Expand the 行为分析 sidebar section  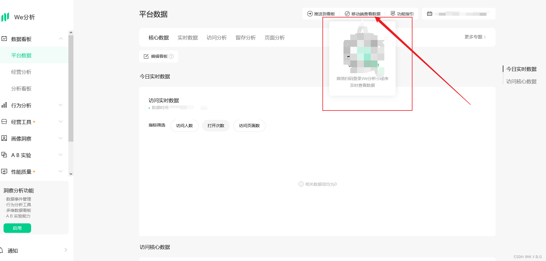pos(61,105)
